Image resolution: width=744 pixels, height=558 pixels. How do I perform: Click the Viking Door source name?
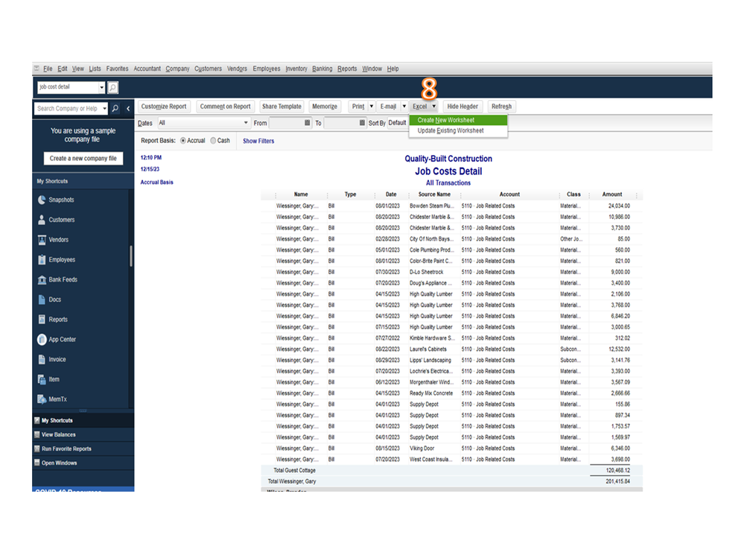click(422, 448)
